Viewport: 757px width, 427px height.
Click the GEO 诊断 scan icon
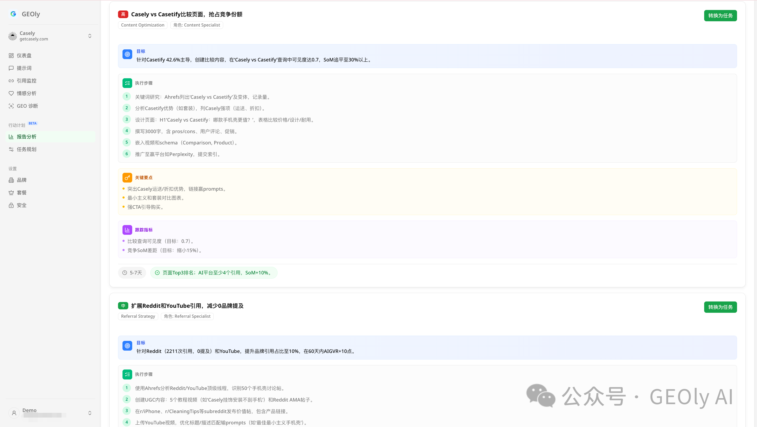11,106
